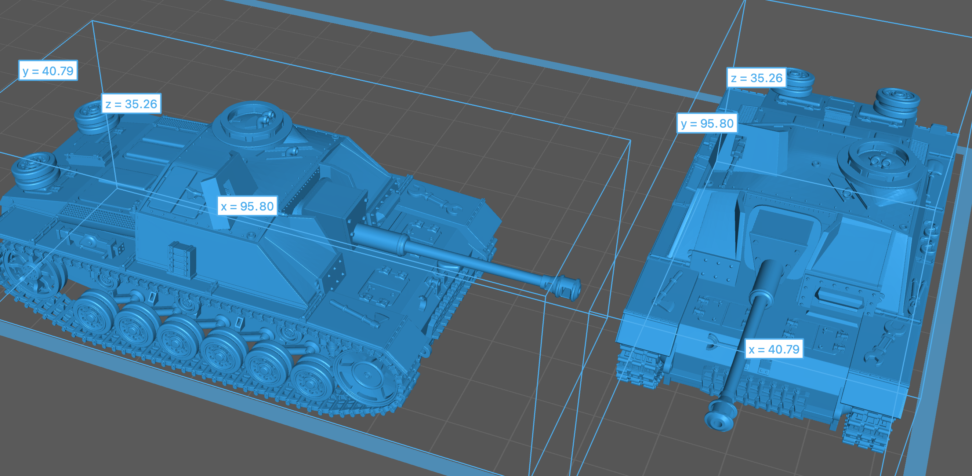Click the left tank's z = 35.26 label

[131, 104]
